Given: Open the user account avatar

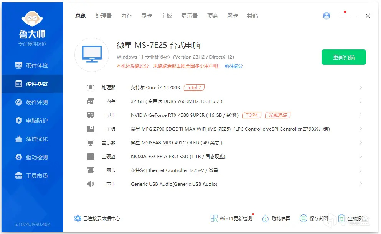Looking at the screenshot, I should tap(327, 16).
